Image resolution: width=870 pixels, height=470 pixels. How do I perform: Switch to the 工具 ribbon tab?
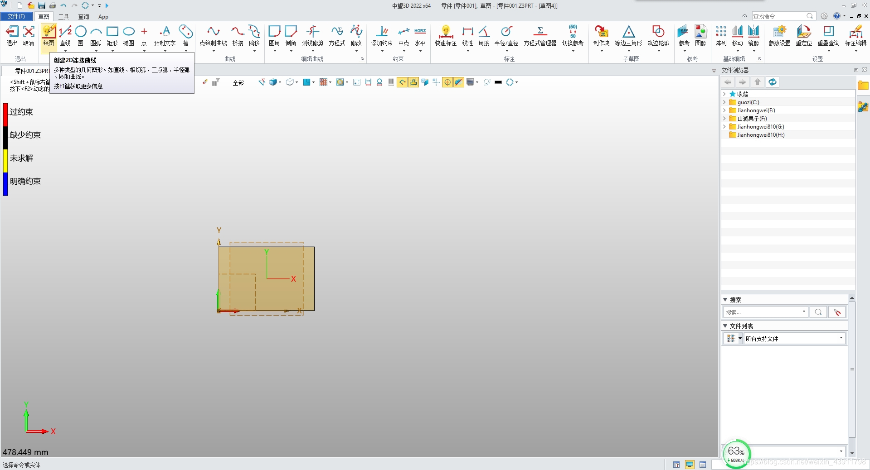click(63, 17)
